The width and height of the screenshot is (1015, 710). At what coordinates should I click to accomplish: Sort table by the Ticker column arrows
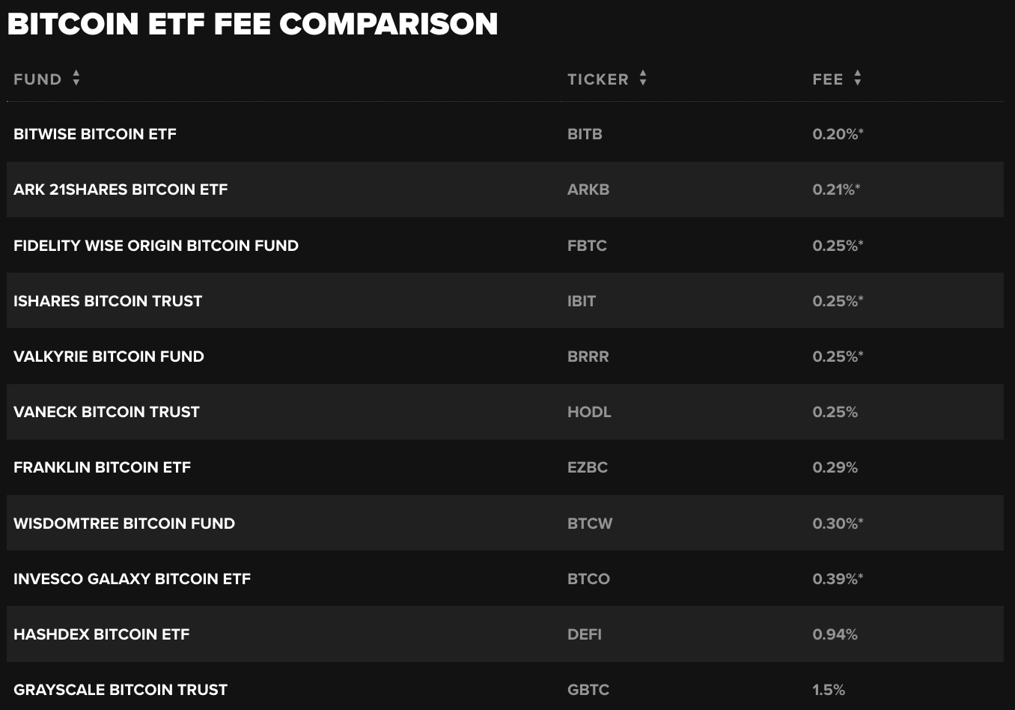tap(643, 79)
